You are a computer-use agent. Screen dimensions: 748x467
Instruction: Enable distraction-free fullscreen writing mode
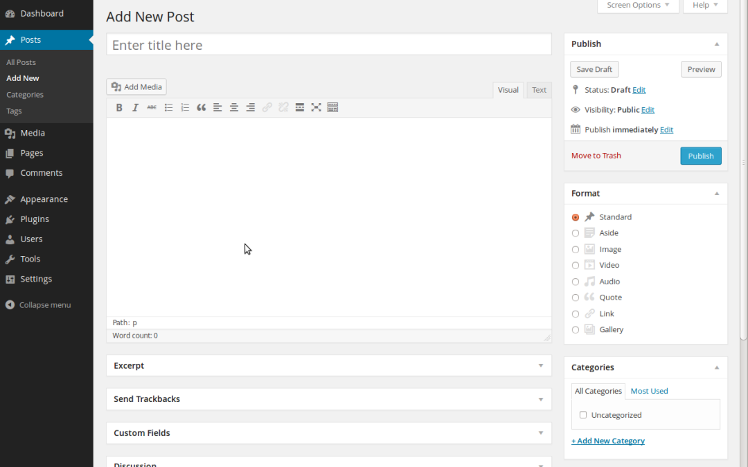point(316,107)
